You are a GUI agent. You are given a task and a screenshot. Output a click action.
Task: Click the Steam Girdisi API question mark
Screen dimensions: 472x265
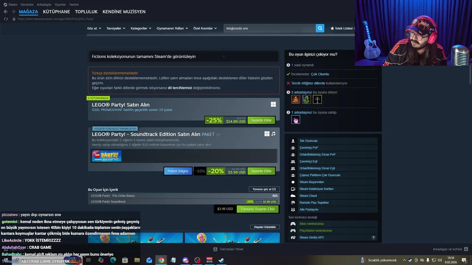tap(373, 238)
